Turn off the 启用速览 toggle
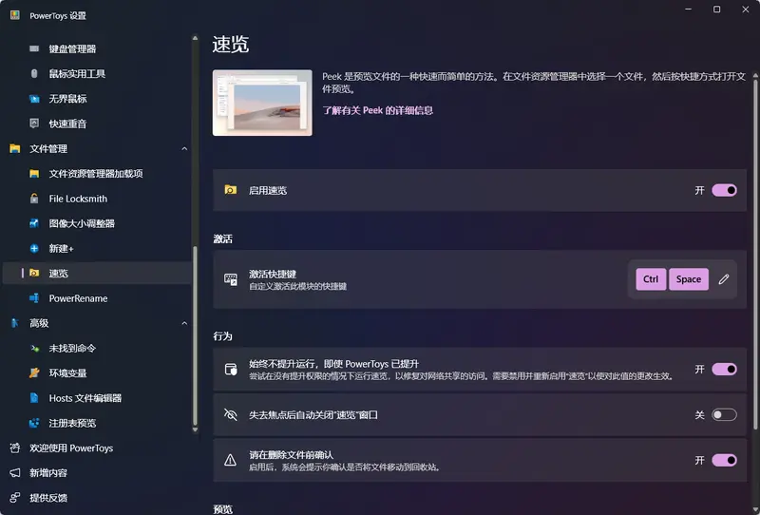The height and width of the screenshot is (515, 760). click(724, 190)
